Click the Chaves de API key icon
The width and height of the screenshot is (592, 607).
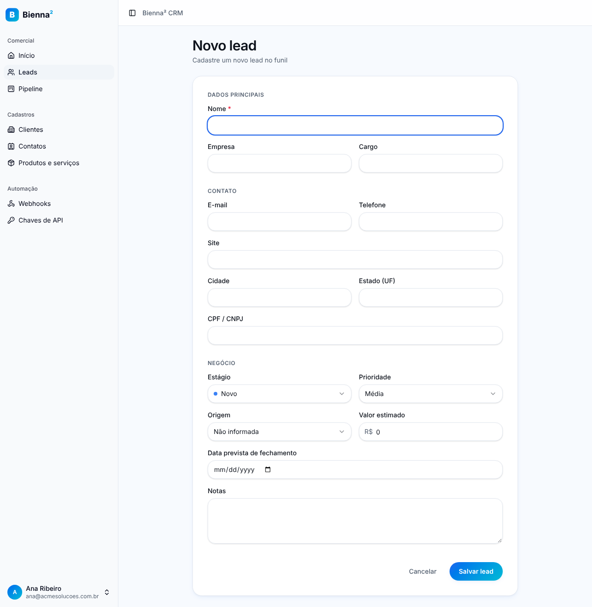coord(11,220)
